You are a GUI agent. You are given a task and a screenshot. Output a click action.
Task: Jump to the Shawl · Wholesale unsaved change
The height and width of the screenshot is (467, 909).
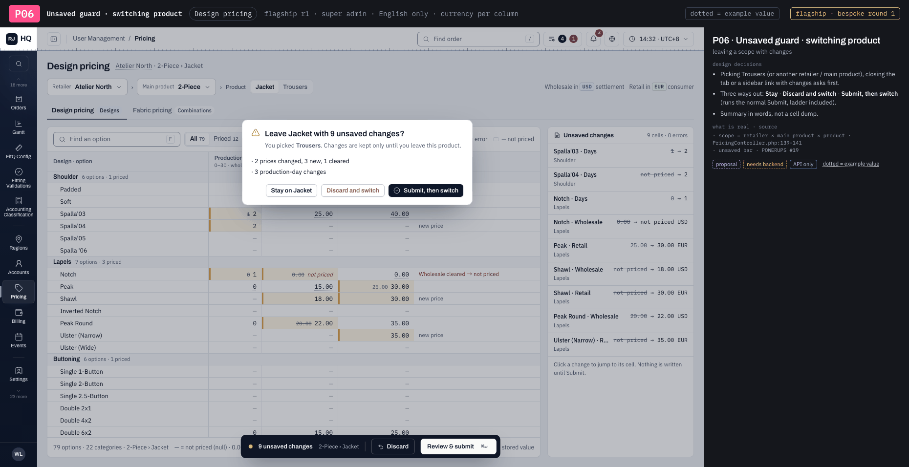pos(621,274)
